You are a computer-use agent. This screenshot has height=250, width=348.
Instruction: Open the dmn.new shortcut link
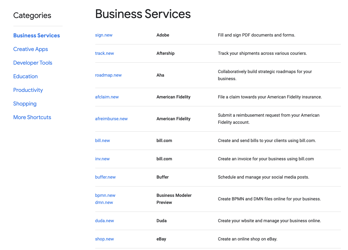(x=104, y=202)
